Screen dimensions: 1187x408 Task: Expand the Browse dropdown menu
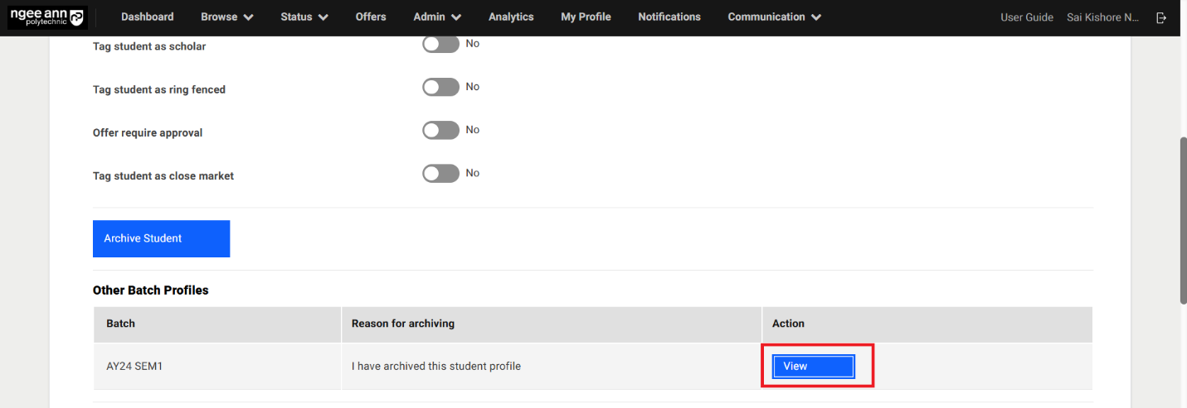227,17
